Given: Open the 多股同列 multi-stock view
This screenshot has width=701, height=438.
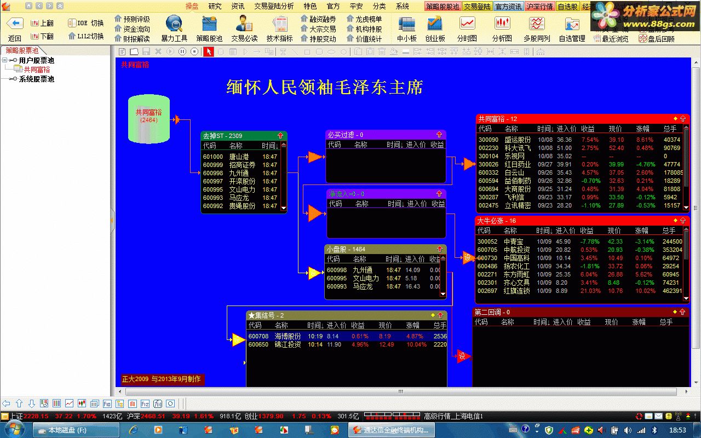Looking at the screenshot, I should tap(537, 24).
